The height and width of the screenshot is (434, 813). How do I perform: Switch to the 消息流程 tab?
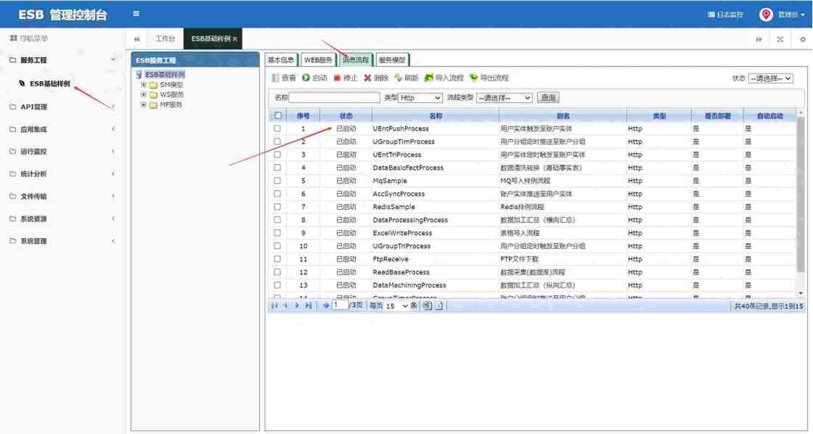356,60
